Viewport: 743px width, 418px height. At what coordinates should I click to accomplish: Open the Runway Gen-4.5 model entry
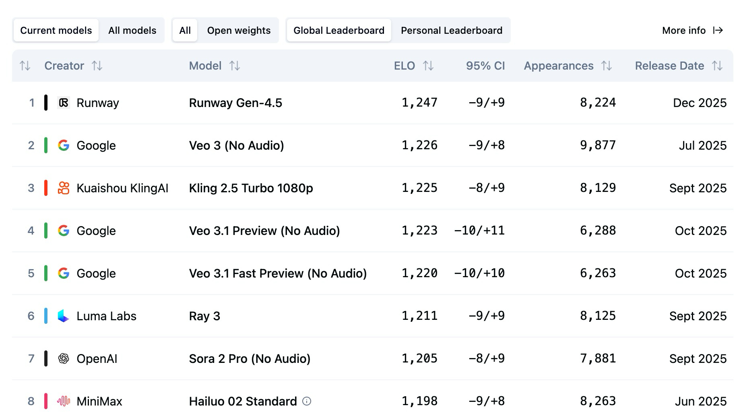click(235, 103)
